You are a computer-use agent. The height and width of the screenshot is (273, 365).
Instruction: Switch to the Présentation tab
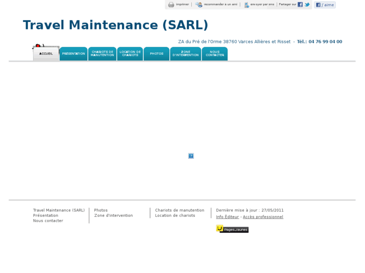(74, 54)
